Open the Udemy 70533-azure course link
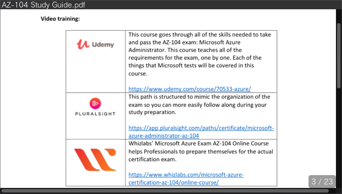Screen dimensions: 342x194 click(x=190, y=89)
